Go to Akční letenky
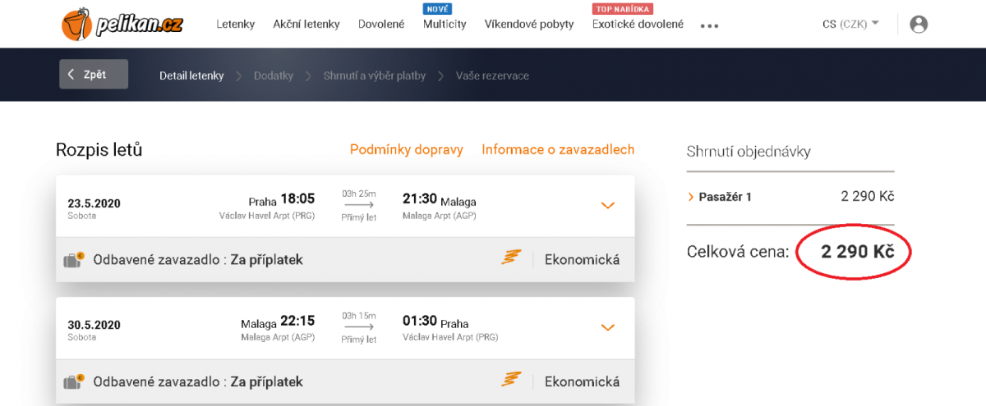 point(306,24)
